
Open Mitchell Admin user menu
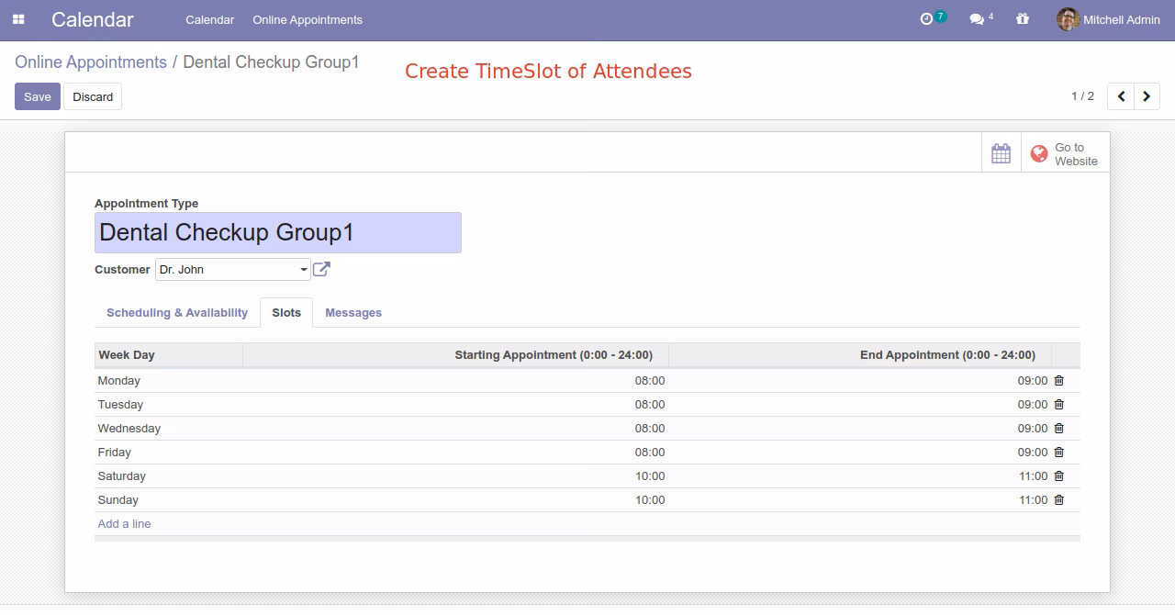[1109, 19]
